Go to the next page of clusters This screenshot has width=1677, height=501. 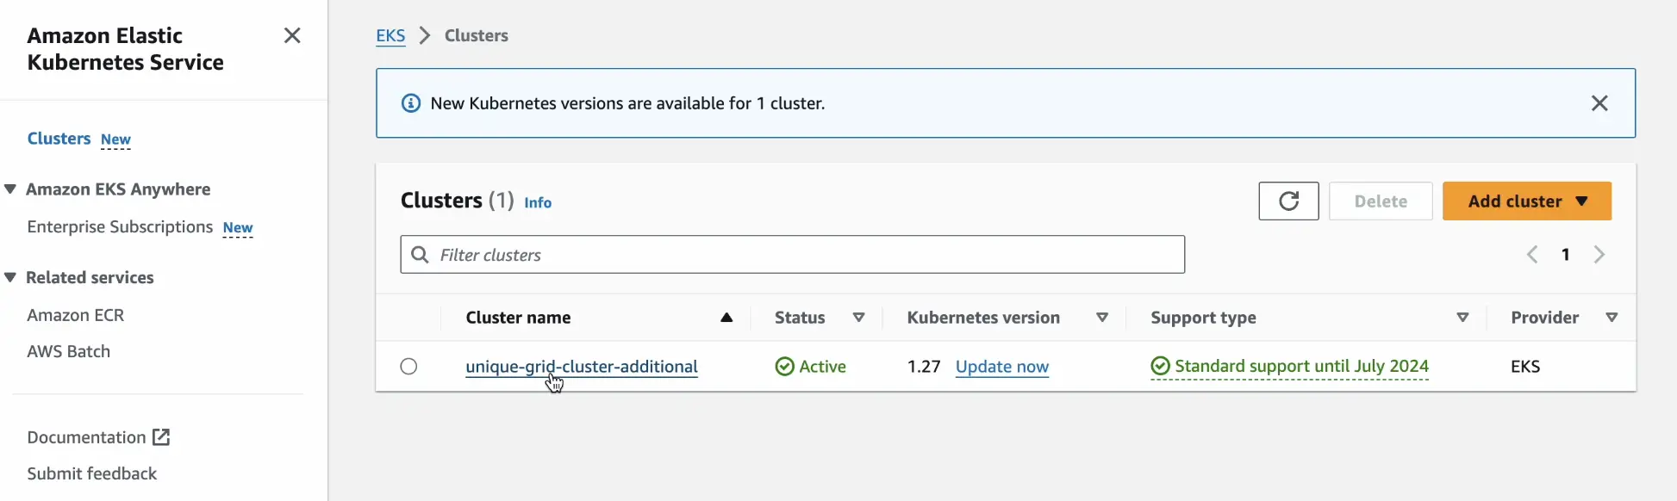1599,254
